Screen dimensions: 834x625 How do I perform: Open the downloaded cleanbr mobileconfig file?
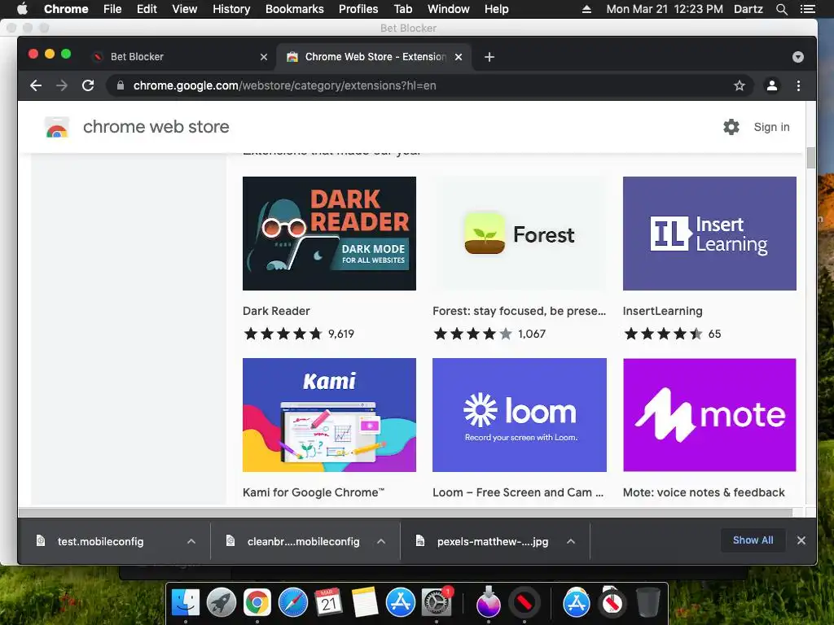click(303, 541)
